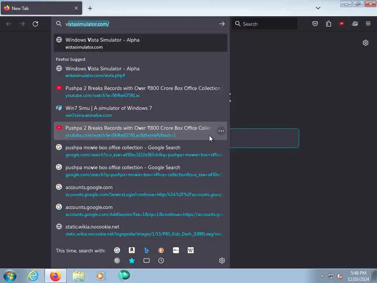The image size is (377, 283).
Task: Click the gray extension icon beside uBlock
Action: [355, 24]
